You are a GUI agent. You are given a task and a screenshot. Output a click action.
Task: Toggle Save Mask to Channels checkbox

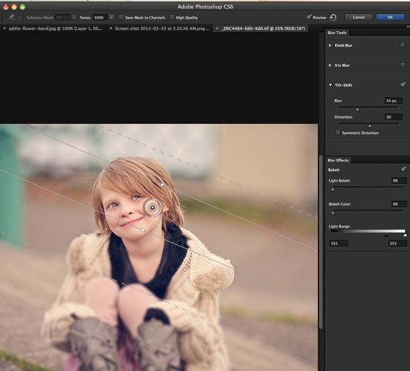click(x=121, y=18)
